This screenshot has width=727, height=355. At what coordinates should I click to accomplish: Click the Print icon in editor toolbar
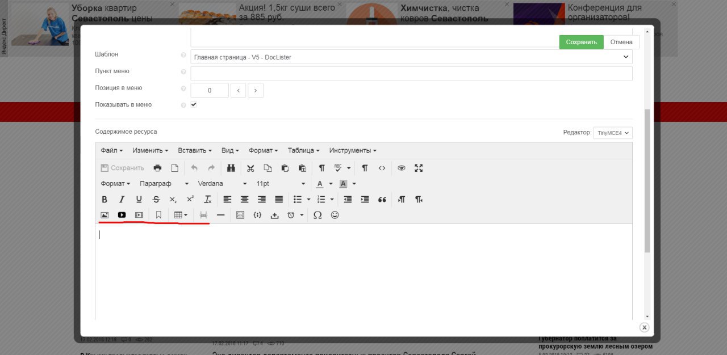(158, 168)
